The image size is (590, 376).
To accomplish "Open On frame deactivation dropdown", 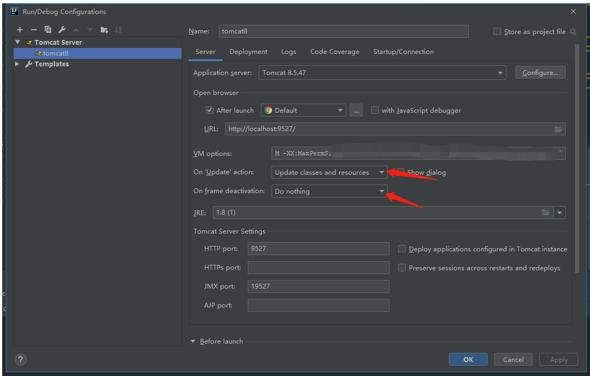I will coord(329,191).
